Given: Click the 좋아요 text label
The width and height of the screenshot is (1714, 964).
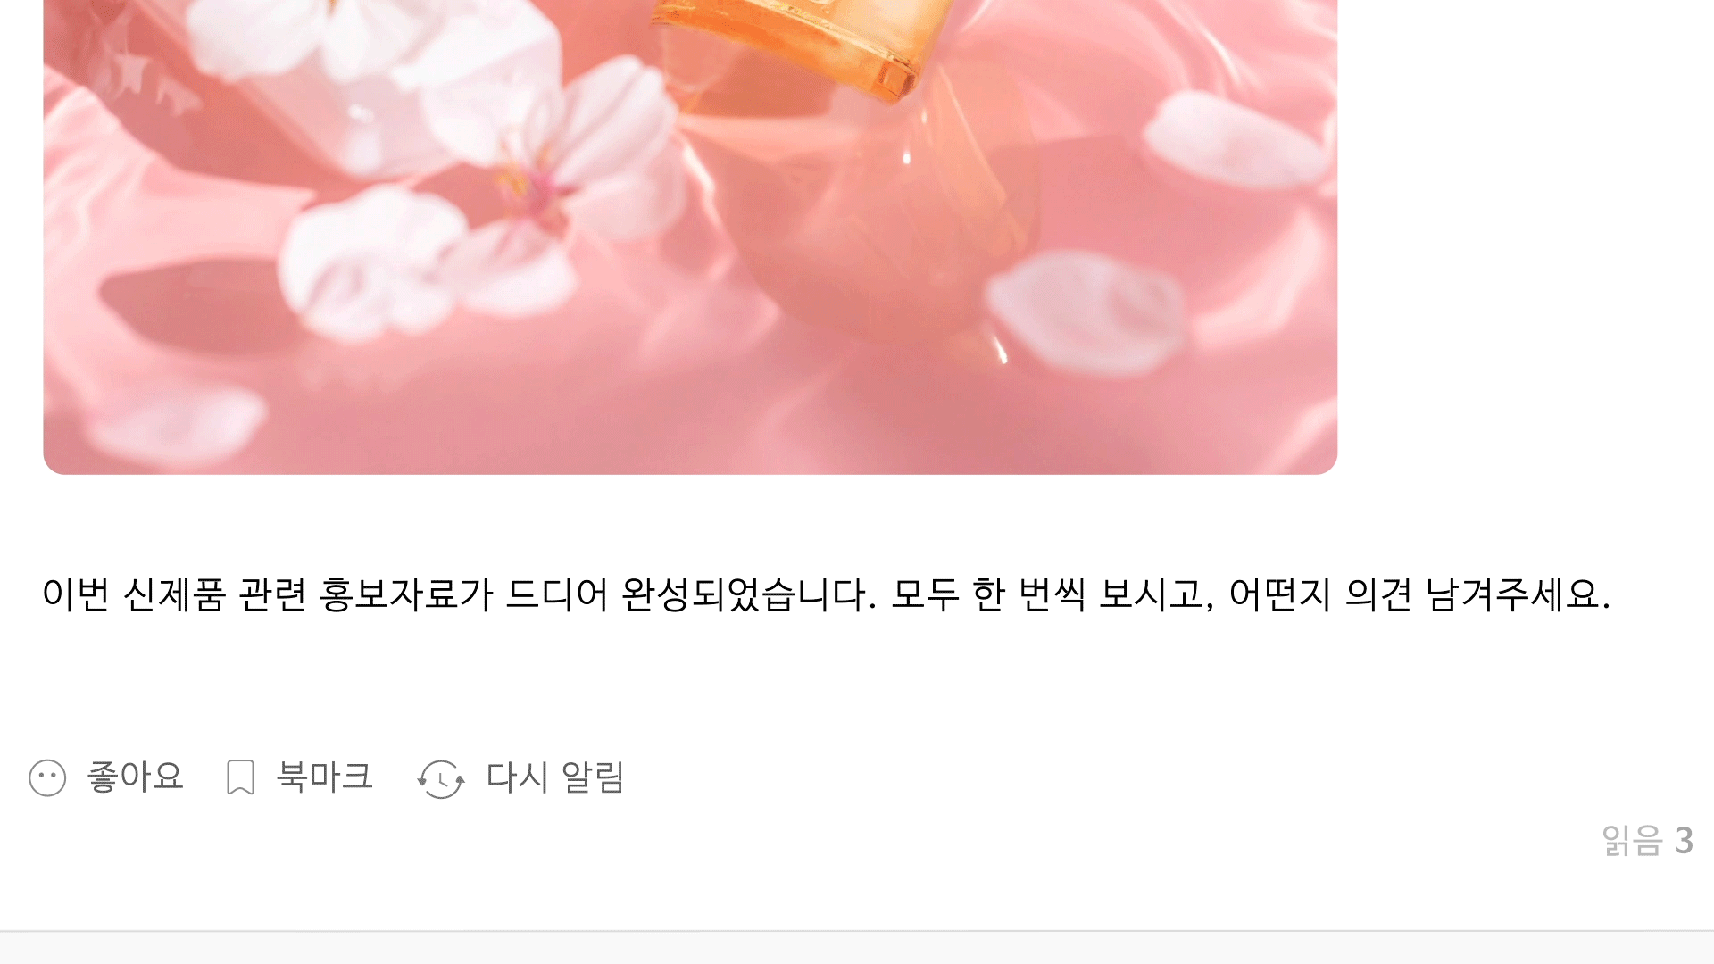Looking at the screenshot, I should coord(135,777).
